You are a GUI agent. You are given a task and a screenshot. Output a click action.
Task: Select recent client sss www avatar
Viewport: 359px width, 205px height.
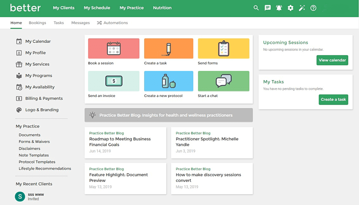click(20, 197)
